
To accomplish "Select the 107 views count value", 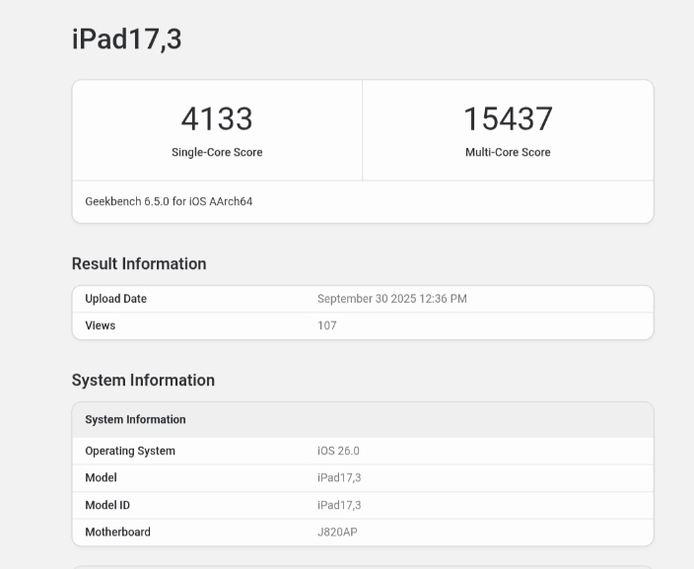I will [x=326, y=325].
